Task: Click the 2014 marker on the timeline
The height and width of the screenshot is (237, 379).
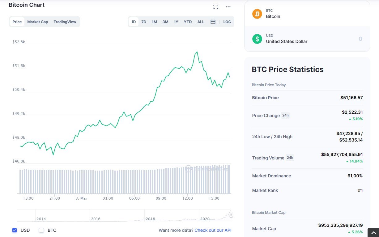Action: 41,219
